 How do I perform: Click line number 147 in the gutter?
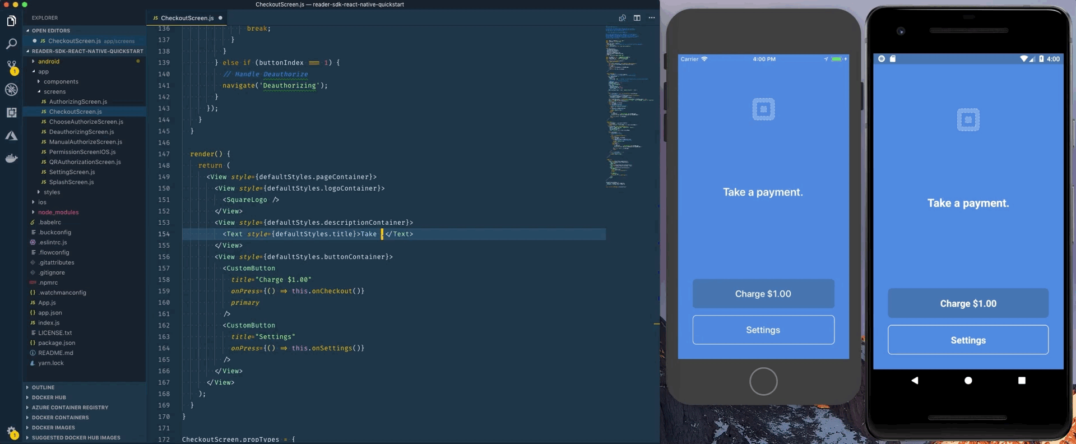pyautogui.click(x=164, y=154)
